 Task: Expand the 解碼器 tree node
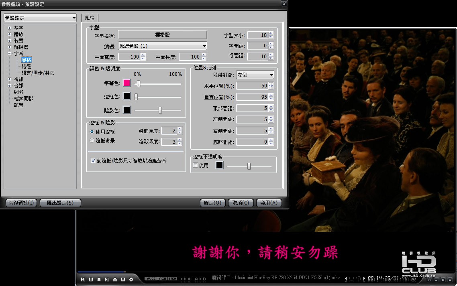point(9,47)
